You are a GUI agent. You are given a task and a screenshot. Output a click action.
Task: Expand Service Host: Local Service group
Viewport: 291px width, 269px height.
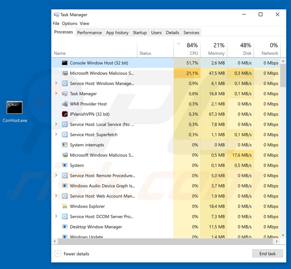coord(56,124)
